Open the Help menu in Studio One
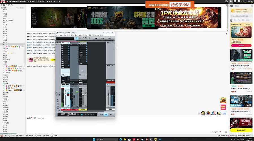The image size is (254, 141). [101, 35]
